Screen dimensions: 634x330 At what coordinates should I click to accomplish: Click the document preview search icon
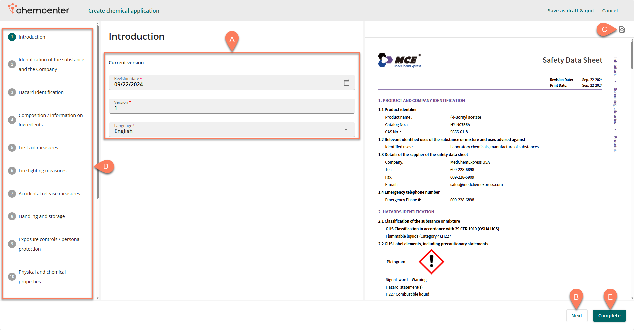pos(622,30)
